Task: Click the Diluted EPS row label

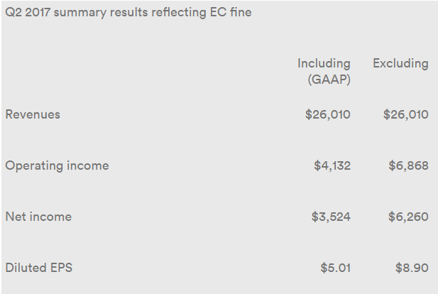Action: point(39,268)
